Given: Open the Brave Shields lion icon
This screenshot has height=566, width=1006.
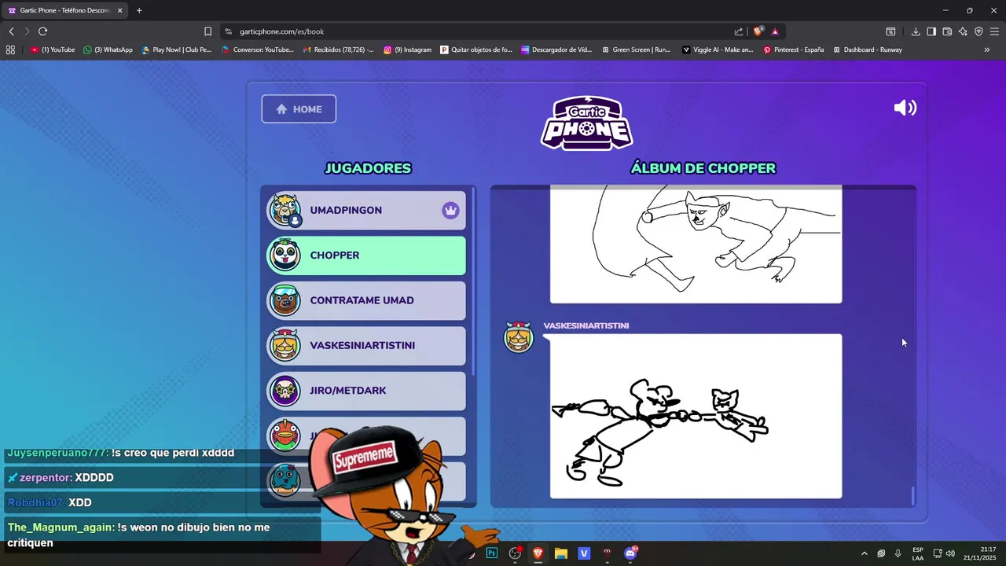Looking at the screenshot, I should [758, 31].
